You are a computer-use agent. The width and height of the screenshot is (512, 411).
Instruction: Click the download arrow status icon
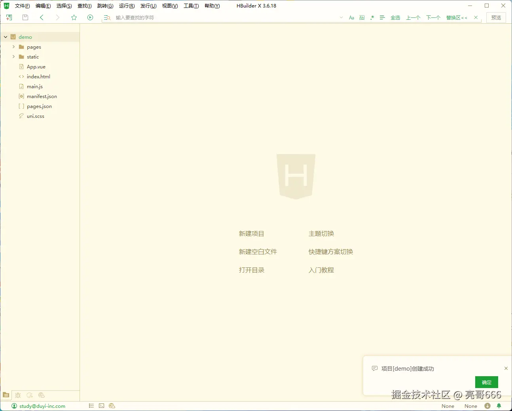pos(487,406)
